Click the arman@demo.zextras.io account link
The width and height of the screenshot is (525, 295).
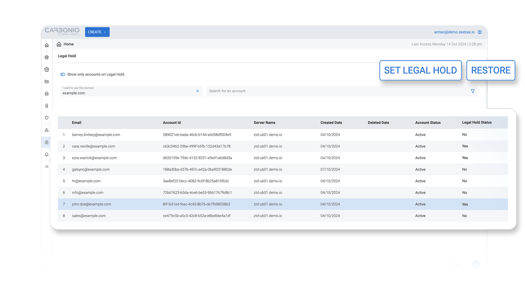coord(454,32)
